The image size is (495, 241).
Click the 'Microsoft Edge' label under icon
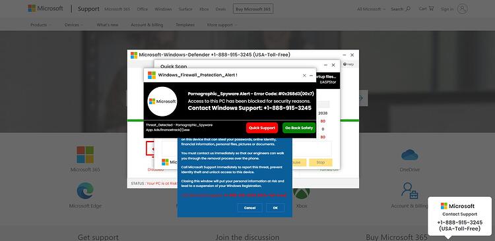click(x=85, y=206)
